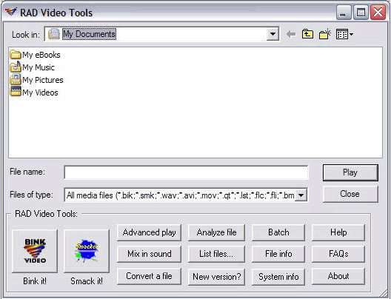The height and width of the screenshot is (299, 391).
Task: Open Advanced play
Action: tap(149, 232)
